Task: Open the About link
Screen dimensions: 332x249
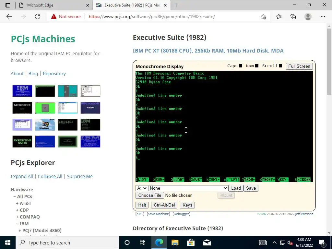Action: [17, 74]
